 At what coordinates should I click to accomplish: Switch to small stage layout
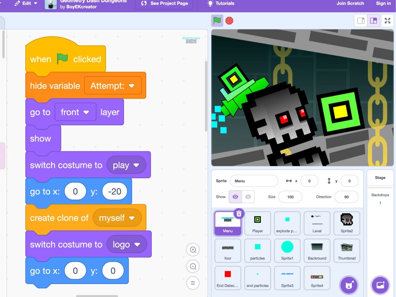pos(361,21)
